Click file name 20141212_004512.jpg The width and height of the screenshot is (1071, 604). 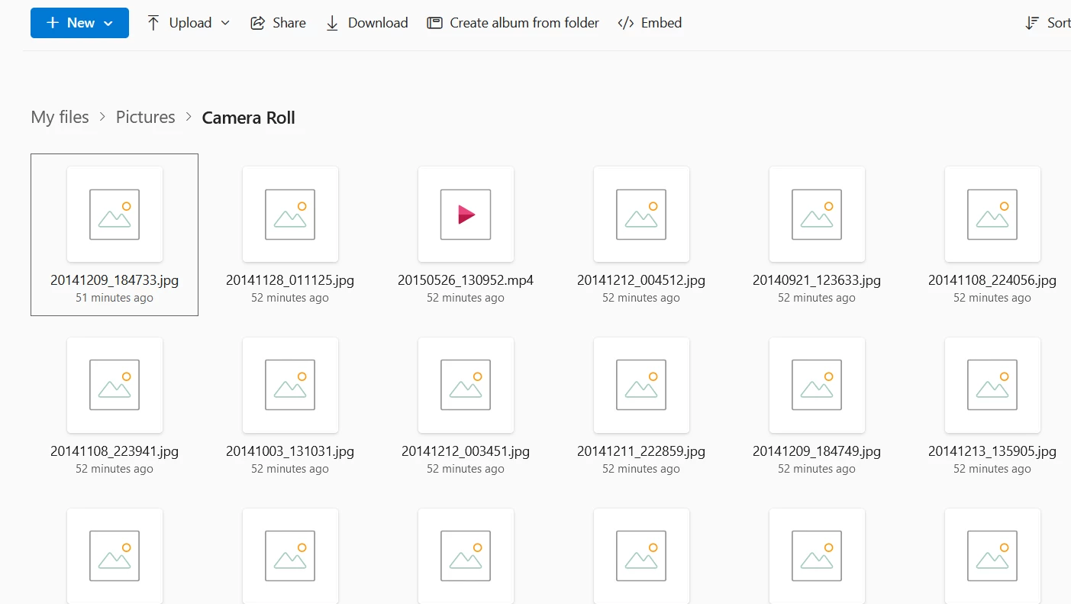pyautogui.click(x=641, y=280)
